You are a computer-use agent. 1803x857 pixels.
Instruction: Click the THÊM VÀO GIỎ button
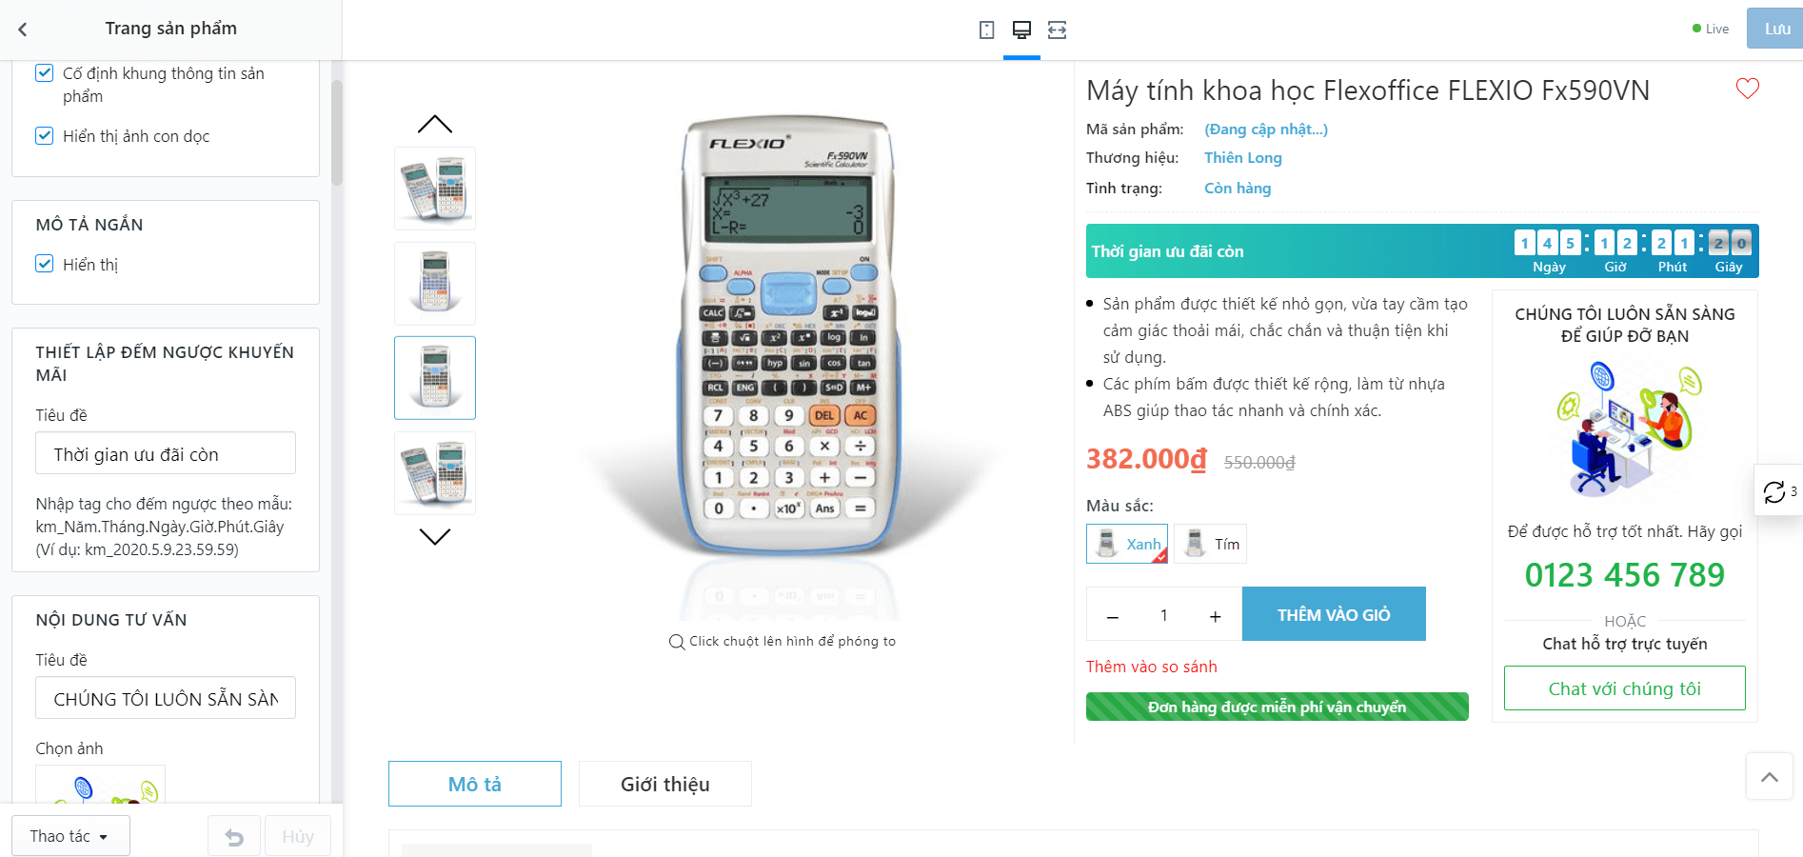pyautogui.click(x=1333, y=614)
